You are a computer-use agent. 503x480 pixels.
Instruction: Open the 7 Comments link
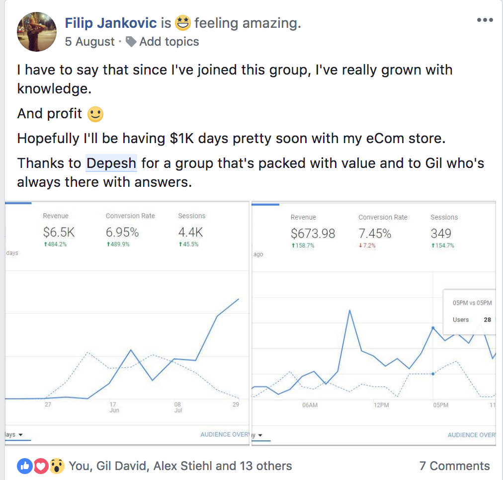pos(454,466)
